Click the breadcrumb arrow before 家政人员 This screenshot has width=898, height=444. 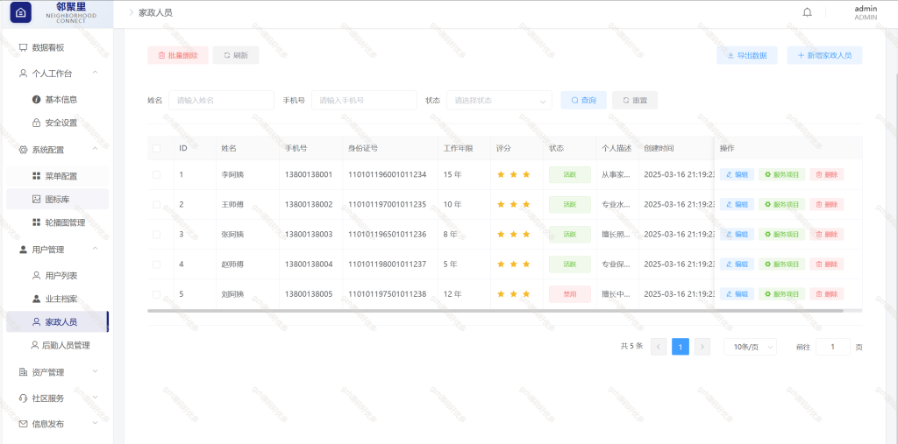click(x=132, y=12)
